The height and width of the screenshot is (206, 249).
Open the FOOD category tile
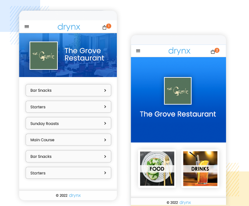(157, 168)
